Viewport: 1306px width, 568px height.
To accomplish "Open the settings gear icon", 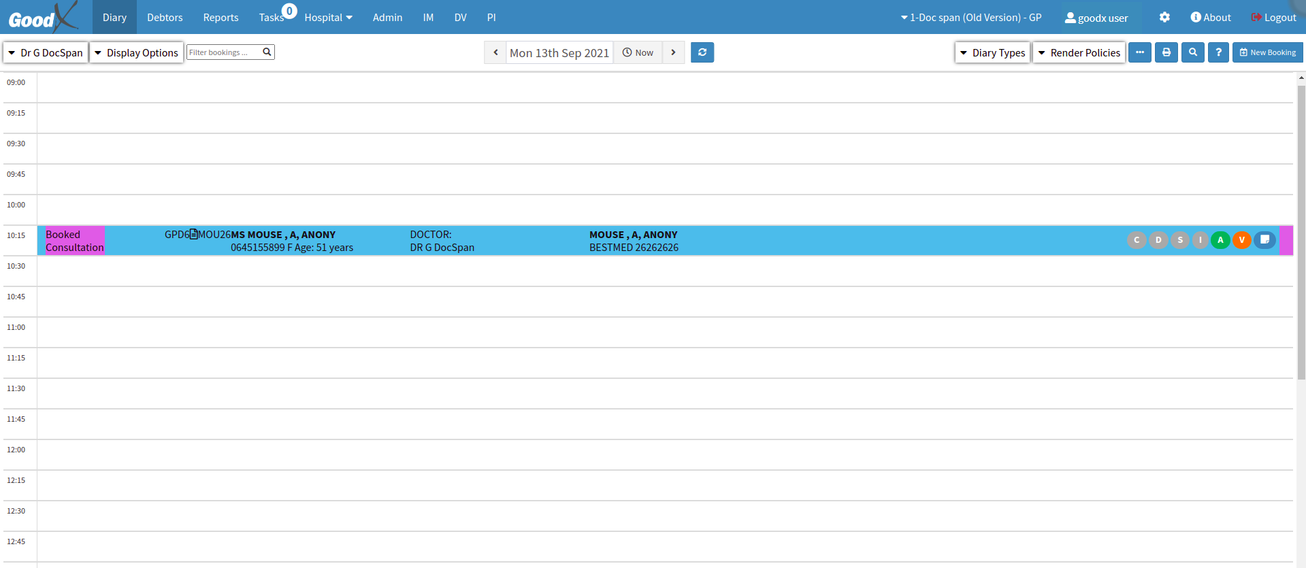I will (x=1164, y=17).
